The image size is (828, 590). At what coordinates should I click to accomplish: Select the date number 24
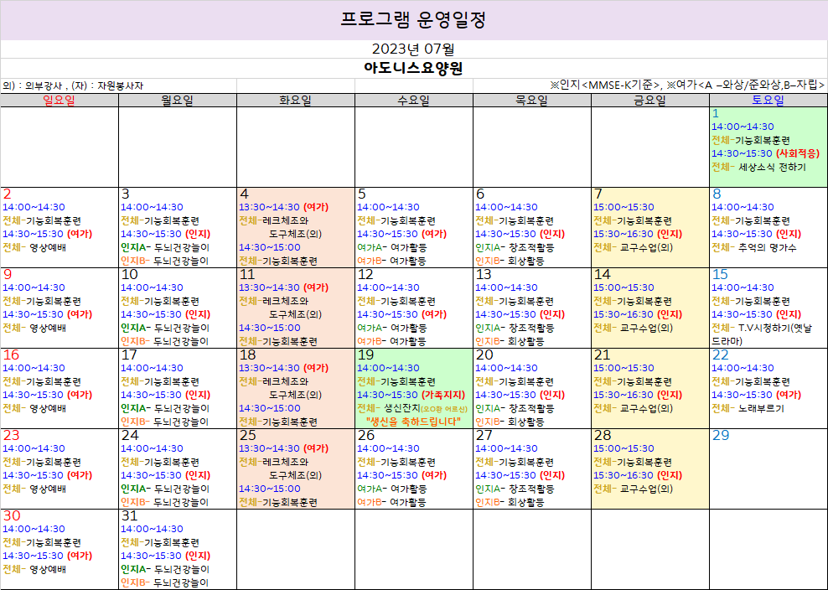[x=130, y=435]
